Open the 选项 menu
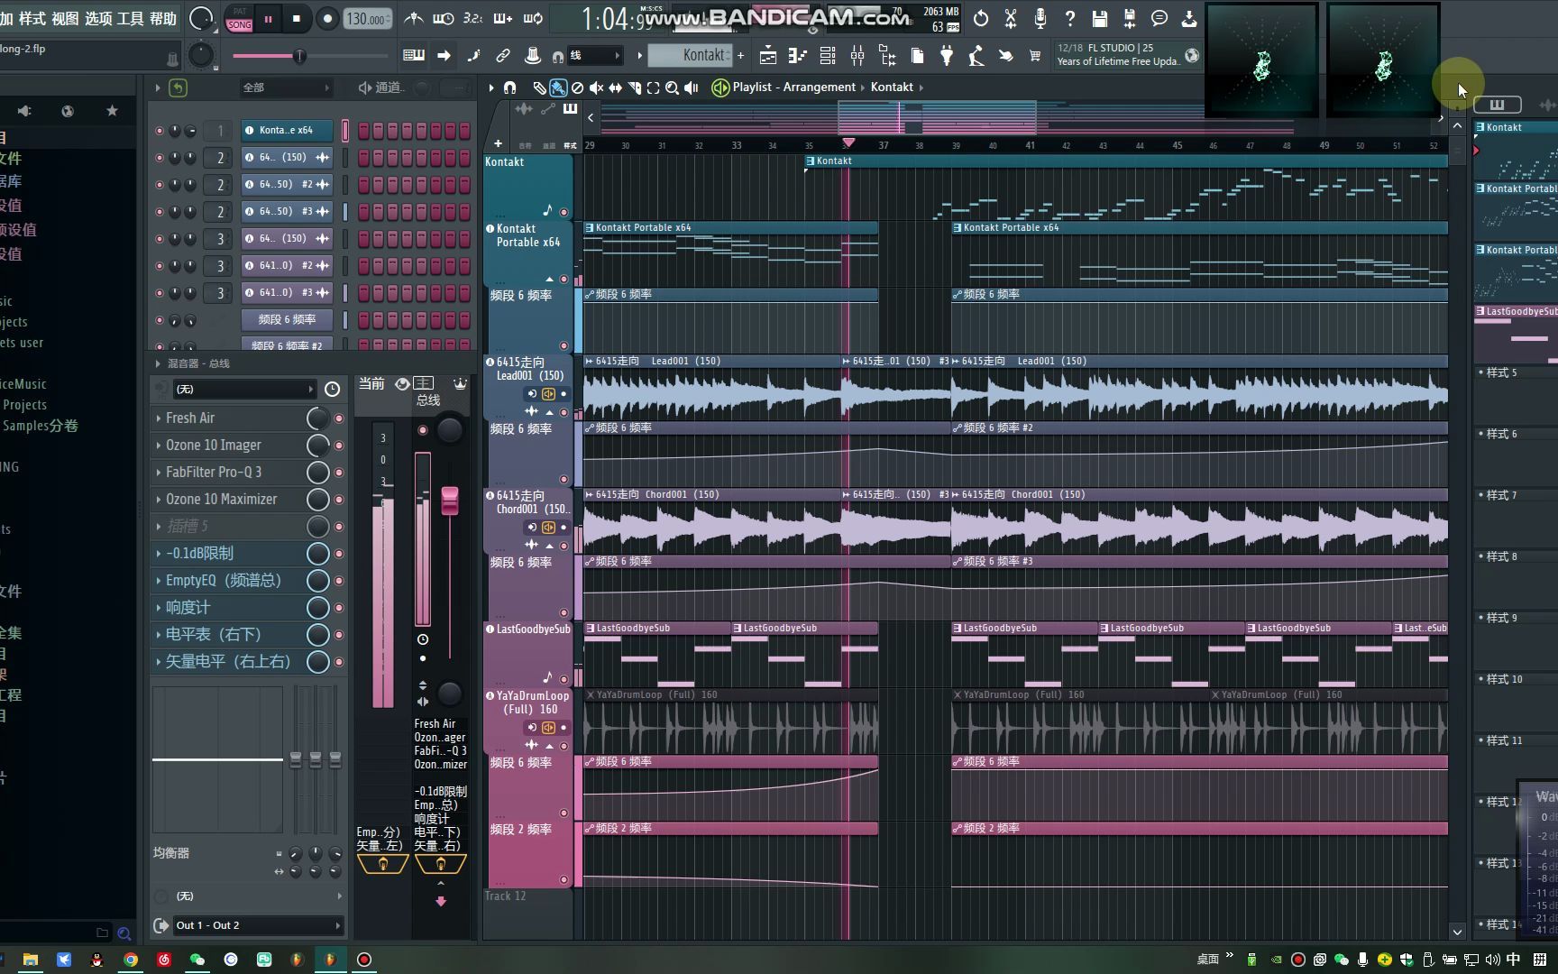 [98, 18]
